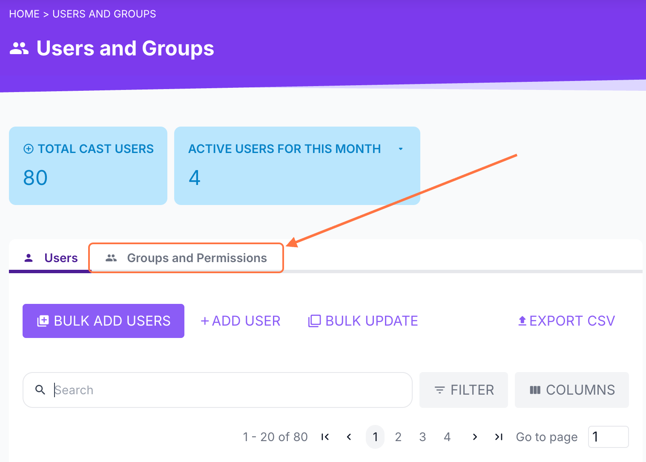This screenshot has width=646, height=462.
Task: Open the Filter options
Action: tap(464, 390)
